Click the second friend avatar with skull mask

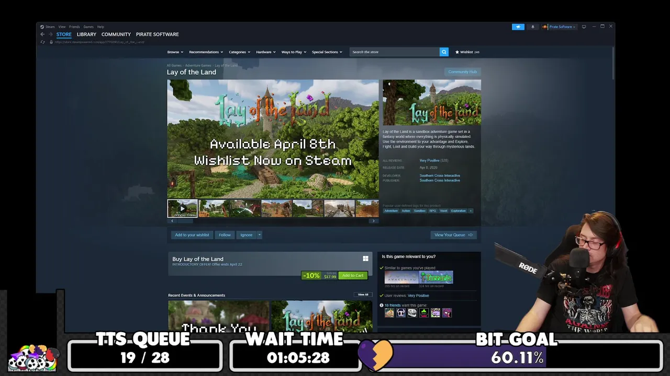click(400, 313)
